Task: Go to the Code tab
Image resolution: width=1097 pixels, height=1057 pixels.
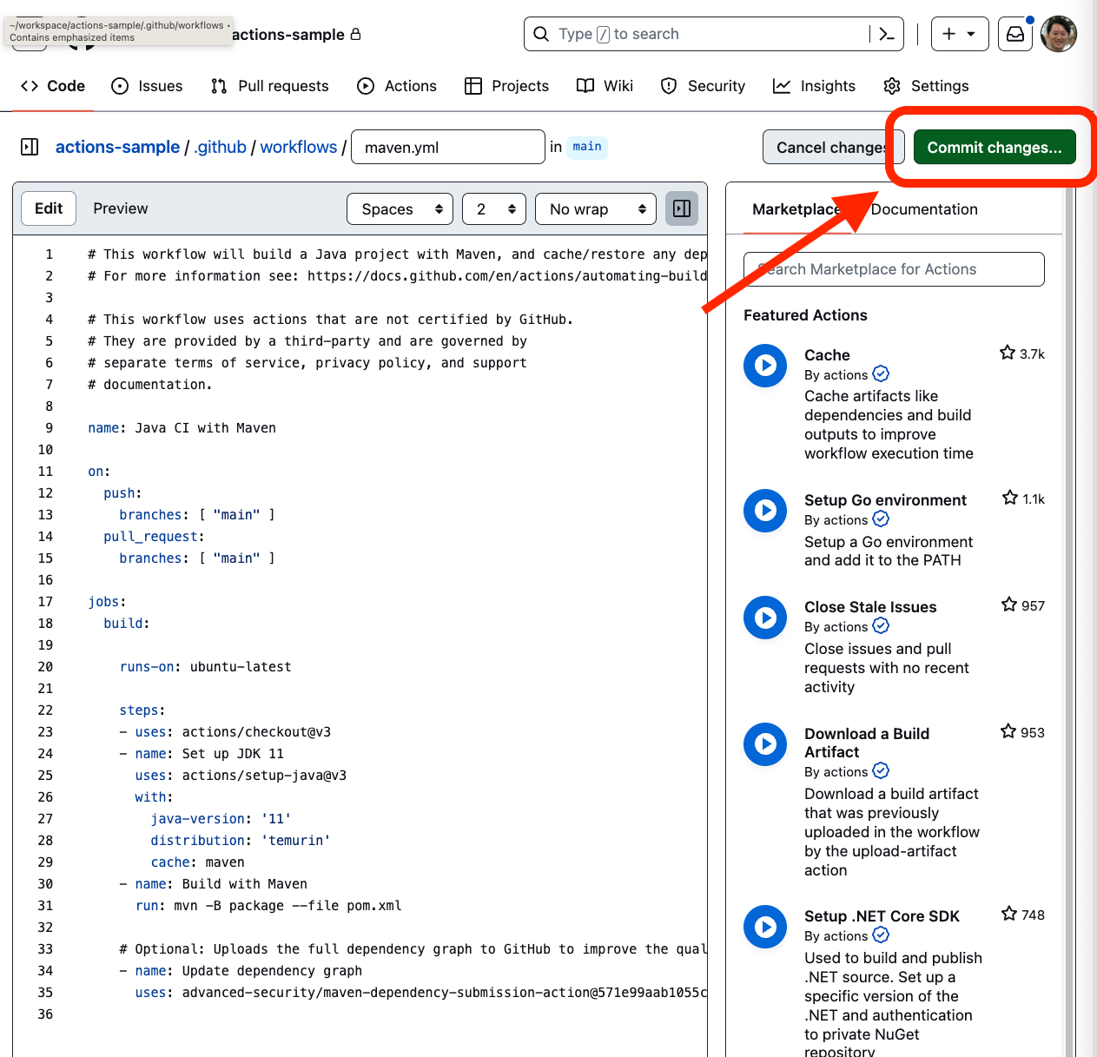Action: (53, 86)
